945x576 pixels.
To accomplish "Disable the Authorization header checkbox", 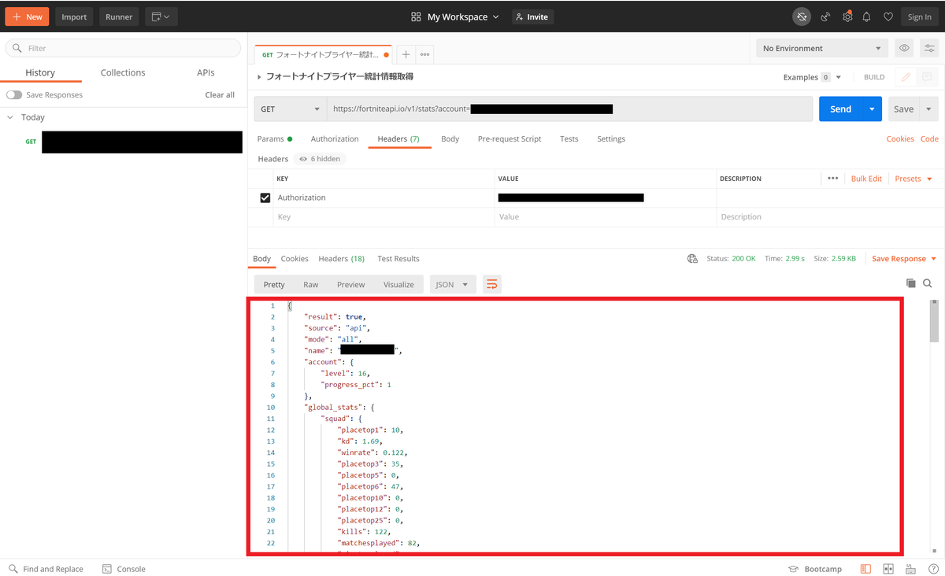I will (x=266, y=198).
